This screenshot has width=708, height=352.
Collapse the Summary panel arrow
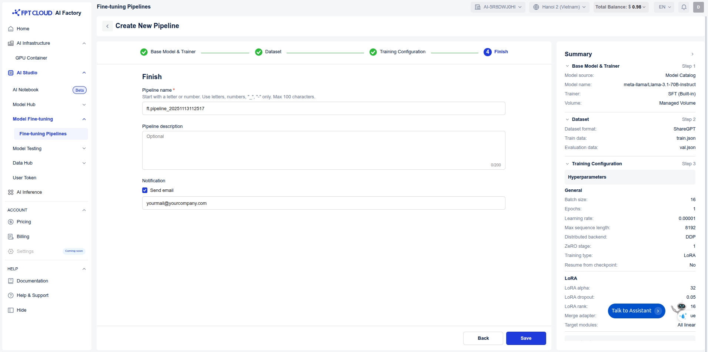click(692, 54)
